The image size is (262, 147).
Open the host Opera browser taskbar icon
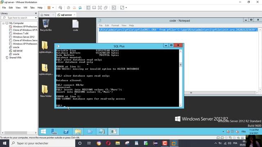[x=108, y=143]
